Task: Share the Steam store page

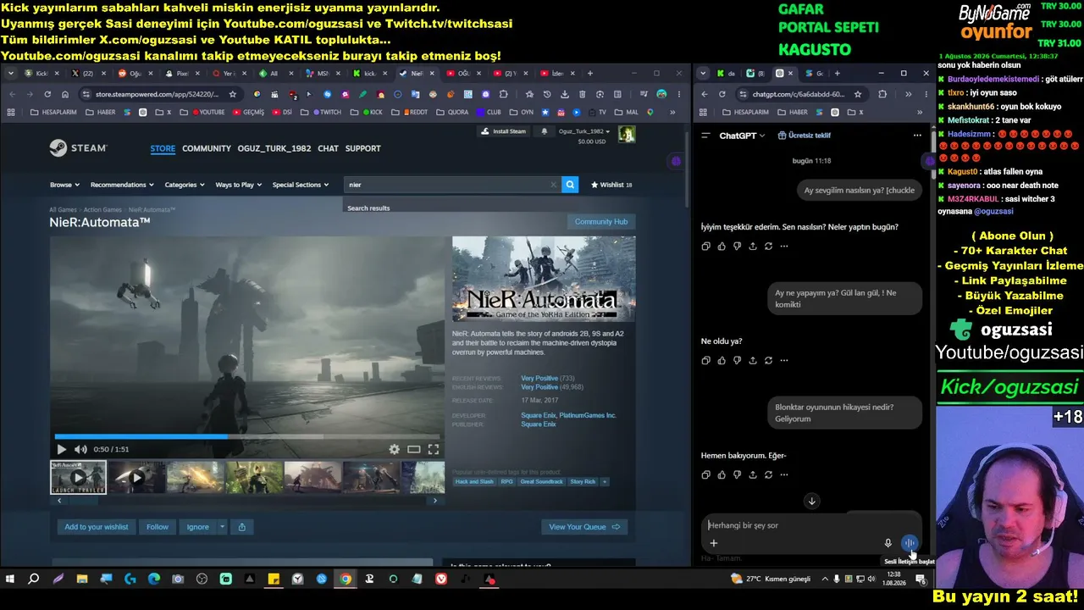Action: coord(242,527)
